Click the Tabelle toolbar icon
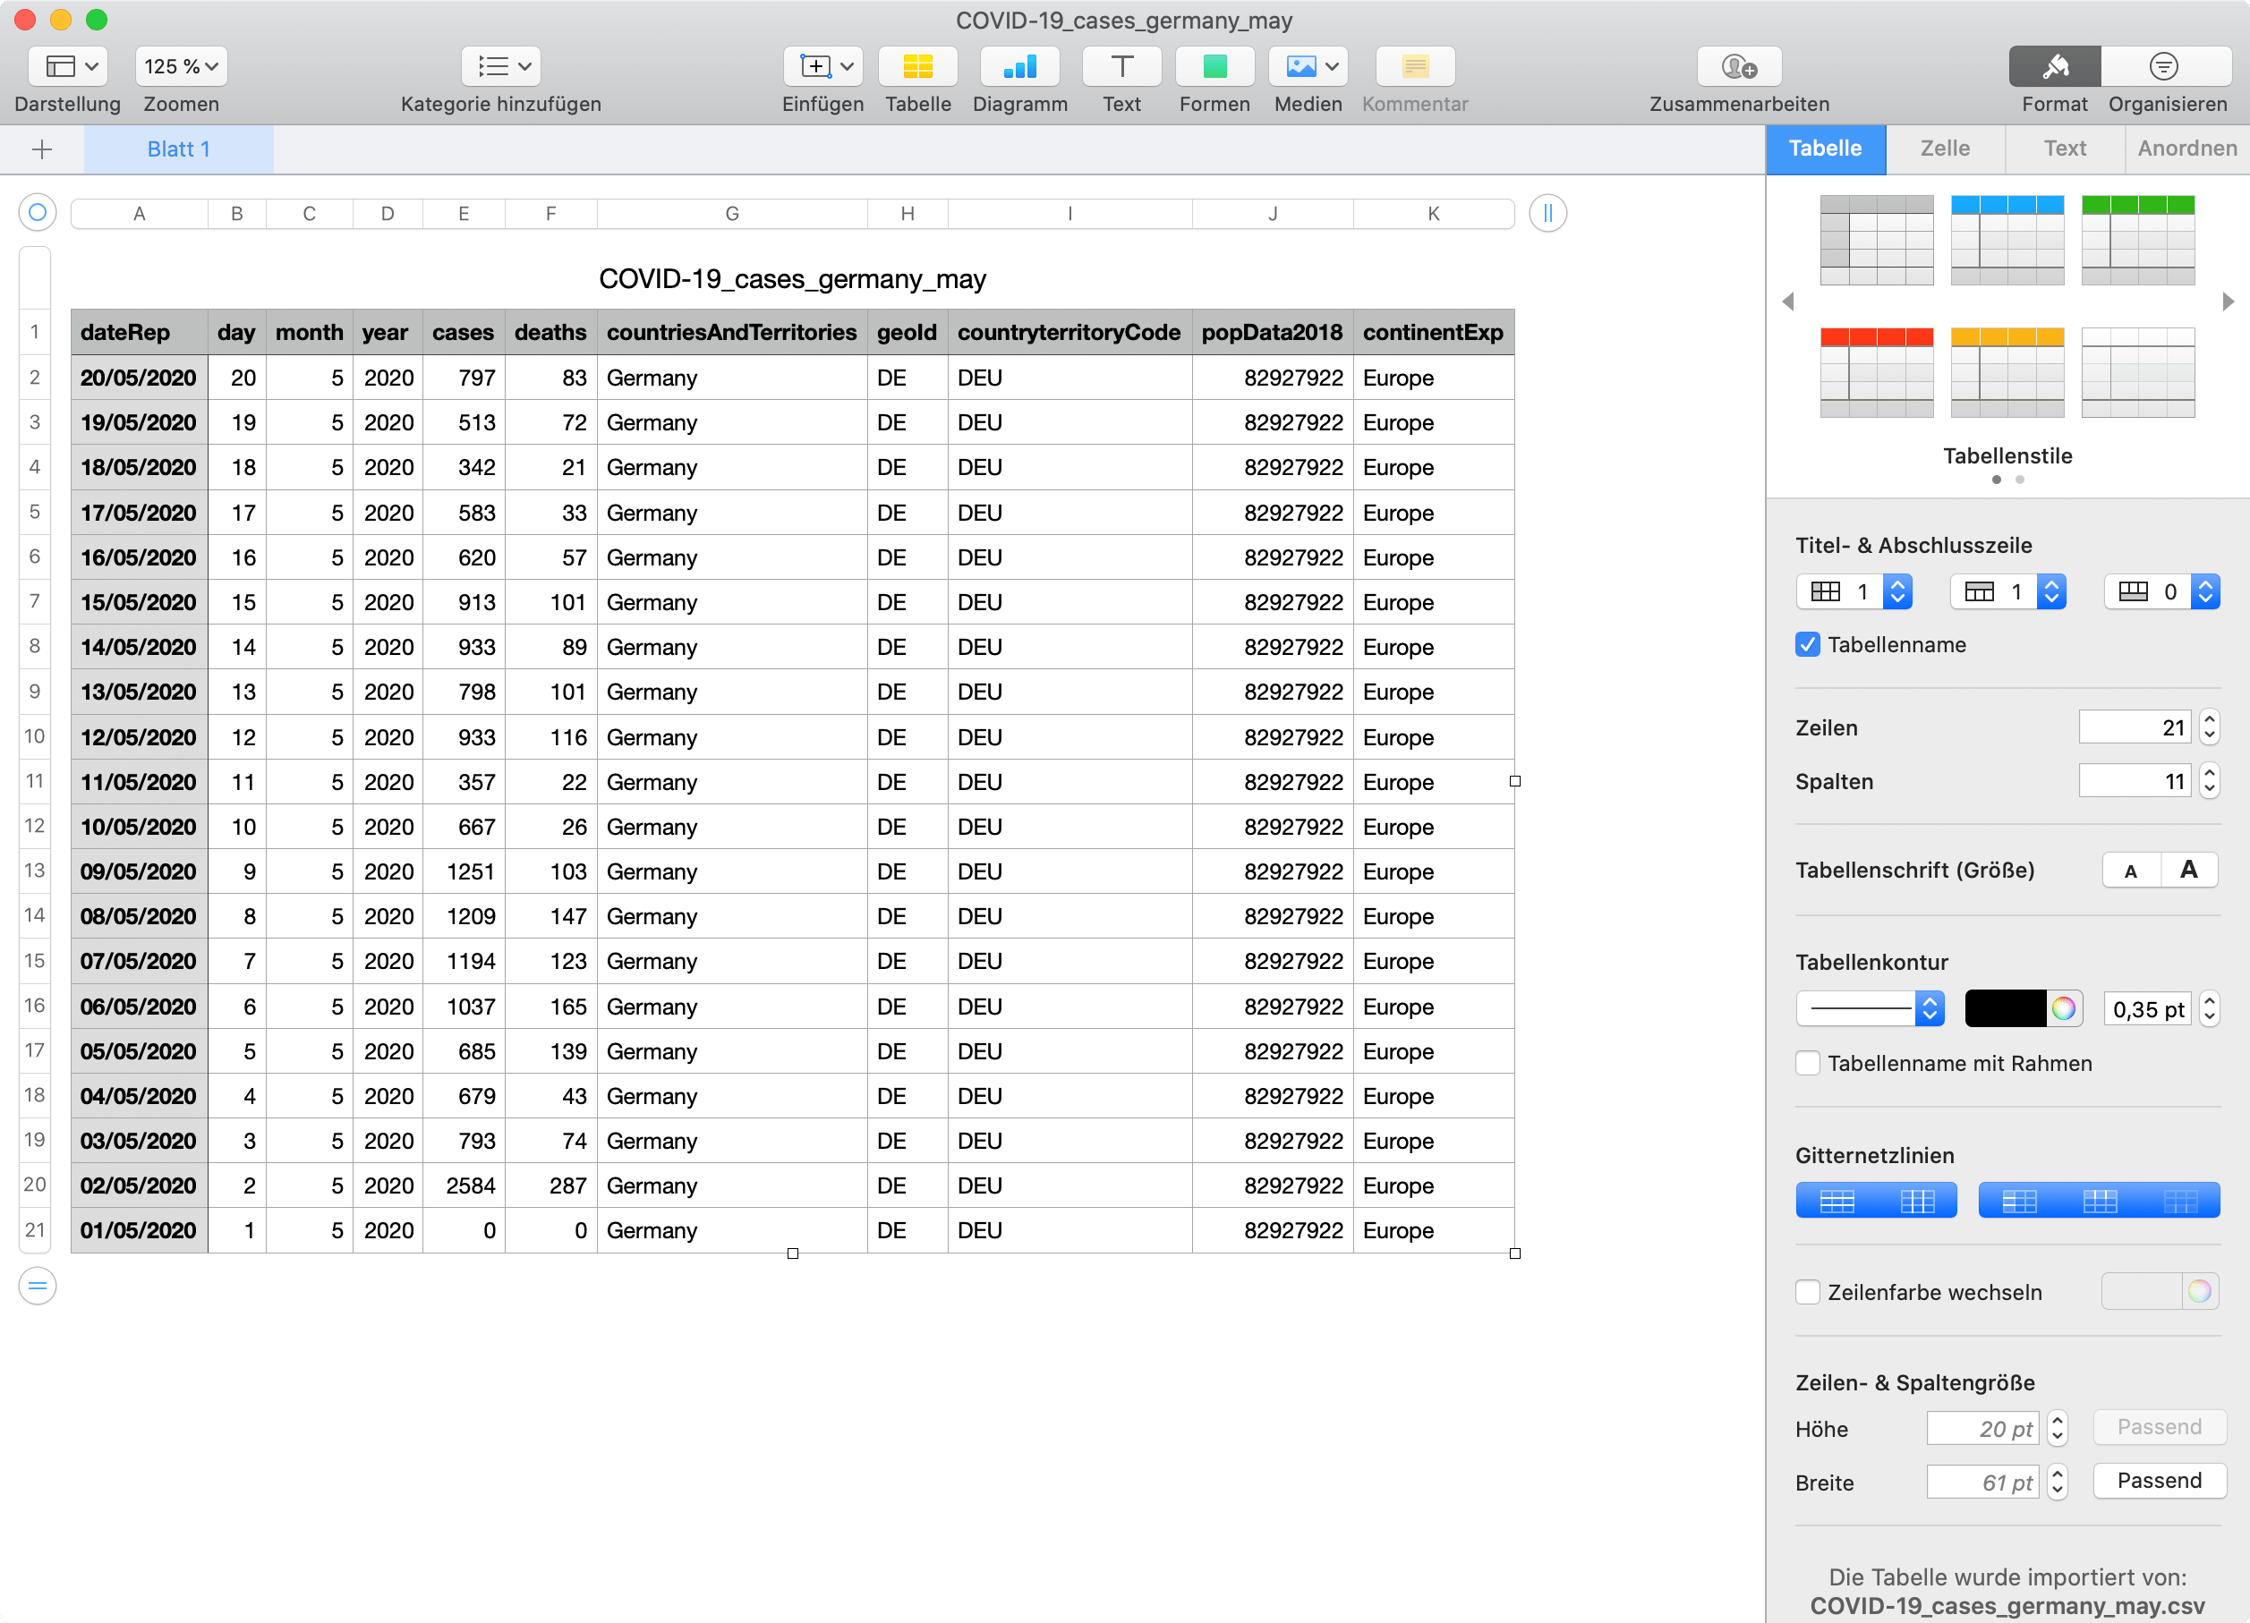Image resolution: width=2250 pixels, height=1623 pixels. pyautogui.click(x=916, y=66)
